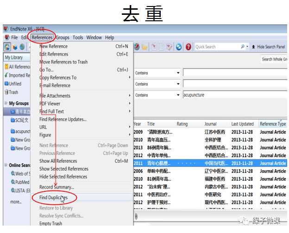Open EndNote Help red question icon
This screenshot has height=233, width=289.
pos(188,47)
